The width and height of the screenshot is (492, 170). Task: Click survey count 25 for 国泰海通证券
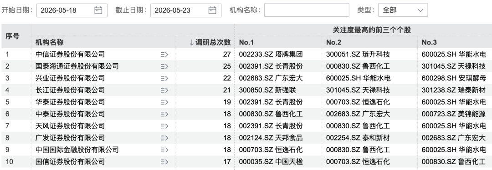pos(227,66)
